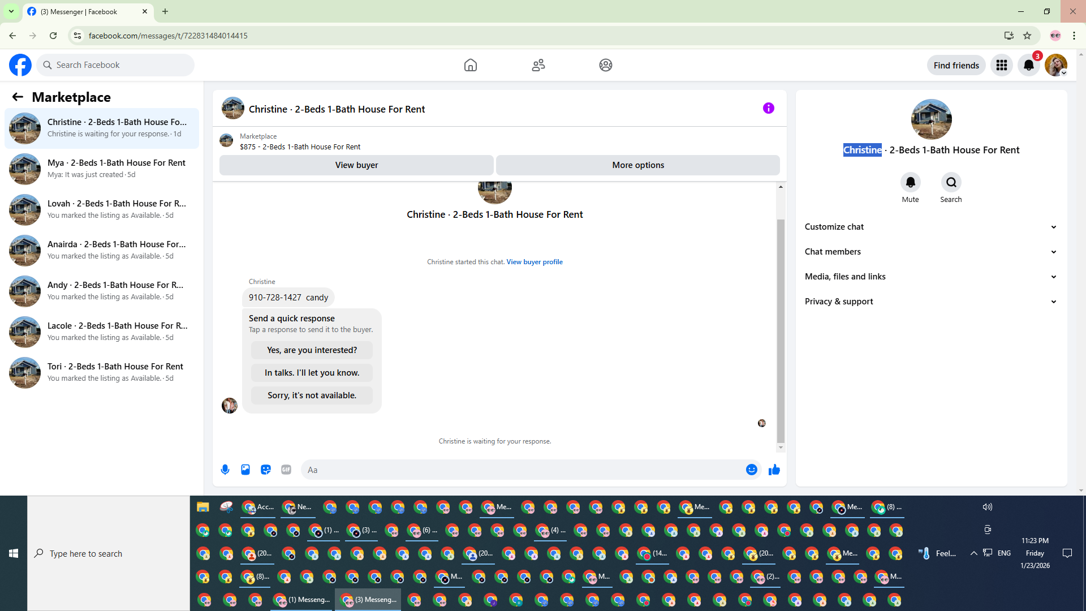Attach a file with the photo icon
Image resolution: width=1086 pixels, height=611 pixels.
[245, 470]
